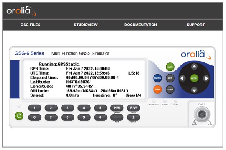Open the SUPPORT nav item
226x150 pixels.
point(196,25)
